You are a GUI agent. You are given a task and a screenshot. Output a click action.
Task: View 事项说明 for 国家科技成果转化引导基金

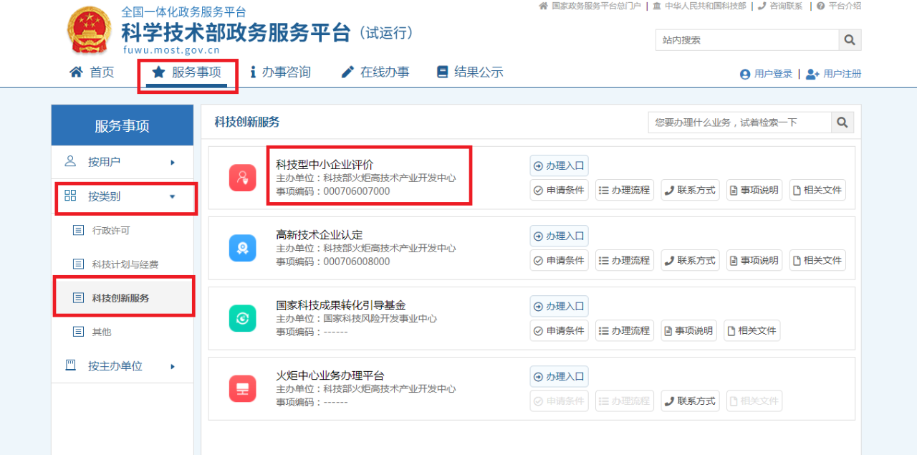pyautogui.click(x=689, y=330)
